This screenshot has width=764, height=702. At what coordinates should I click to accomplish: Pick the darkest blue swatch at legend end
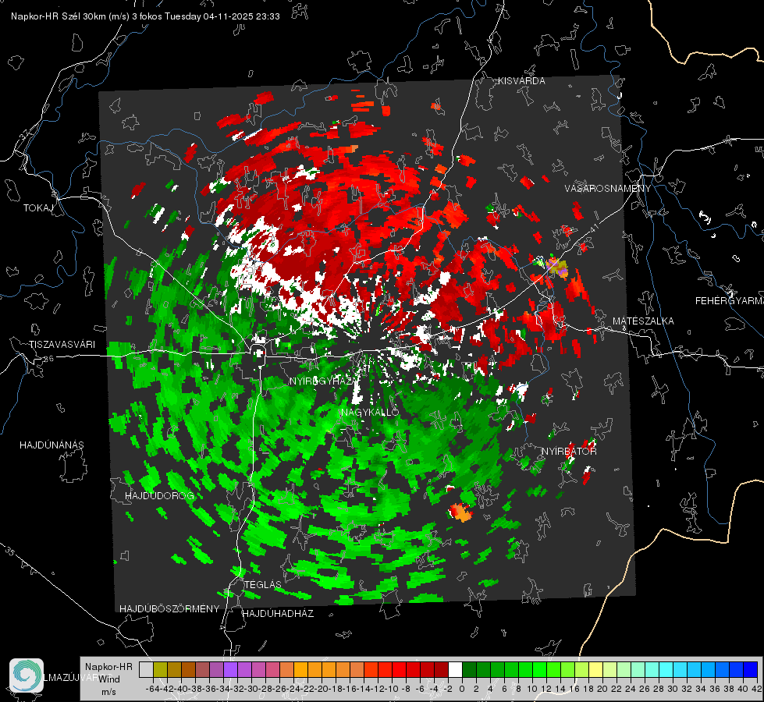click(x=751, y=669)
